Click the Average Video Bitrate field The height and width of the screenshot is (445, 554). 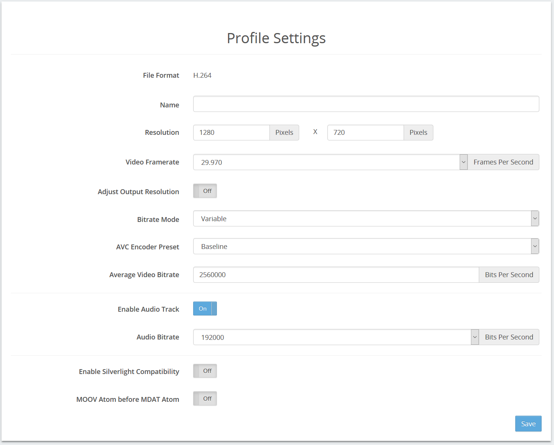[x=336, y=275]
